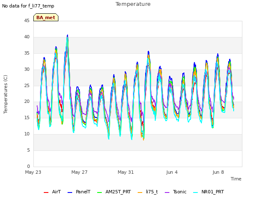Screen dimensions: 267x200
Task: Click the cyan NR01_PRT legend color marker
Action: [x=196, y=192]
